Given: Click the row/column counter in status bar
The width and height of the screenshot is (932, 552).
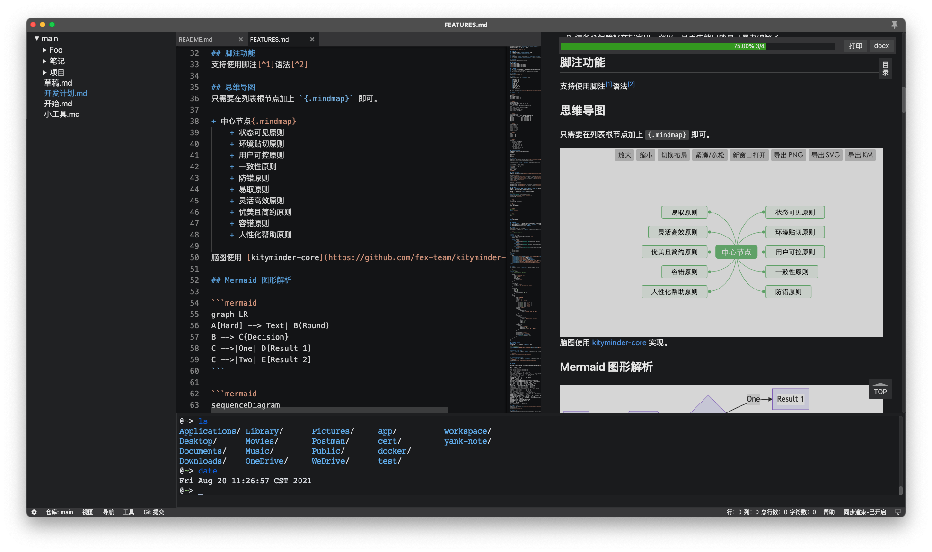Looking at the screenshot, I should coord(771,512).
